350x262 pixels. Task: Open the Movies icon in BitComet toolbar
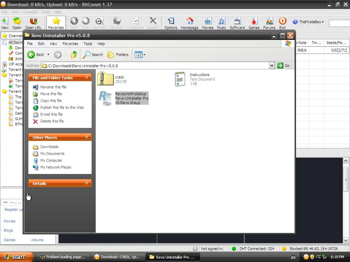tap(207, 23)
